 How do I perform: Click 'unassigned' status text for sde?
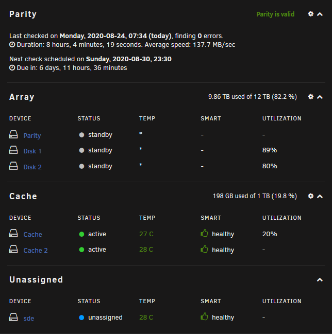pyautogui.click(x=105, y=318)
